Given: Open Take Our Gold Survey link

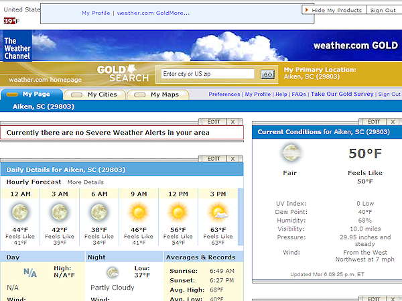Looking at the screenshot, I should tap(342, 94).
